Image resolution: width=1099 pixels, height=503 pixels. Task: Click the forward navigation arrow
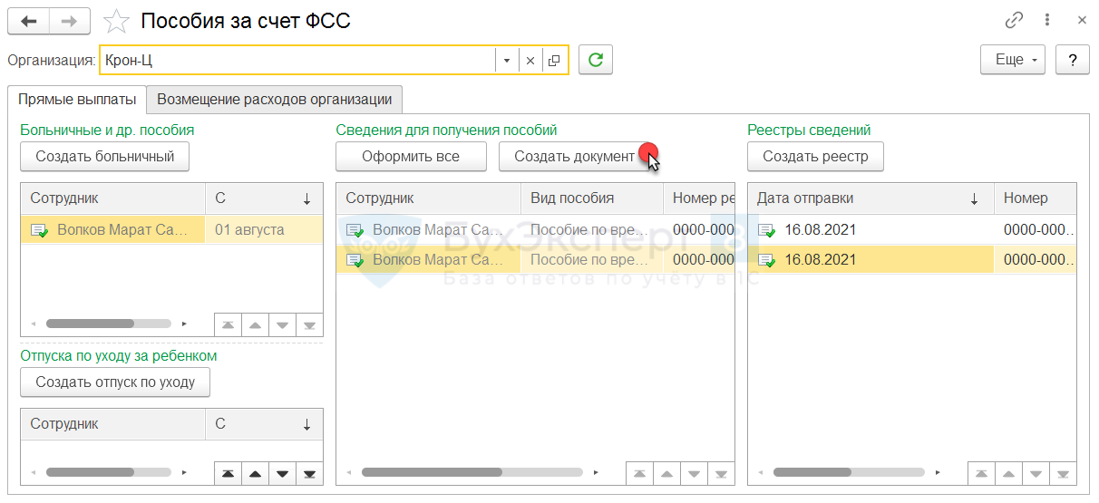coord(70,21)
